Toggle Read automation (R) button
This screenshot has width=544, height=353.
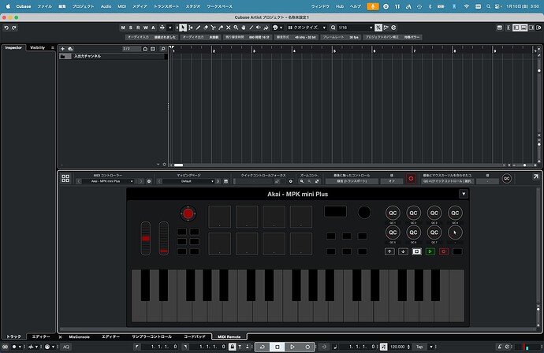[x=138, y=28]
